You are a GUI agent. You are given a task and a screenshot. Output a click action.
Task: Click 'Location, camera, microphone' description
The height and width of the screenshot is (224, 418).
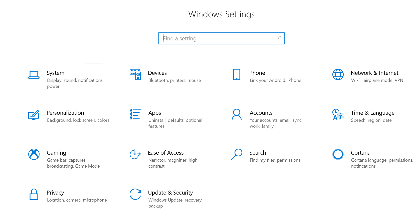click(77, 200)
